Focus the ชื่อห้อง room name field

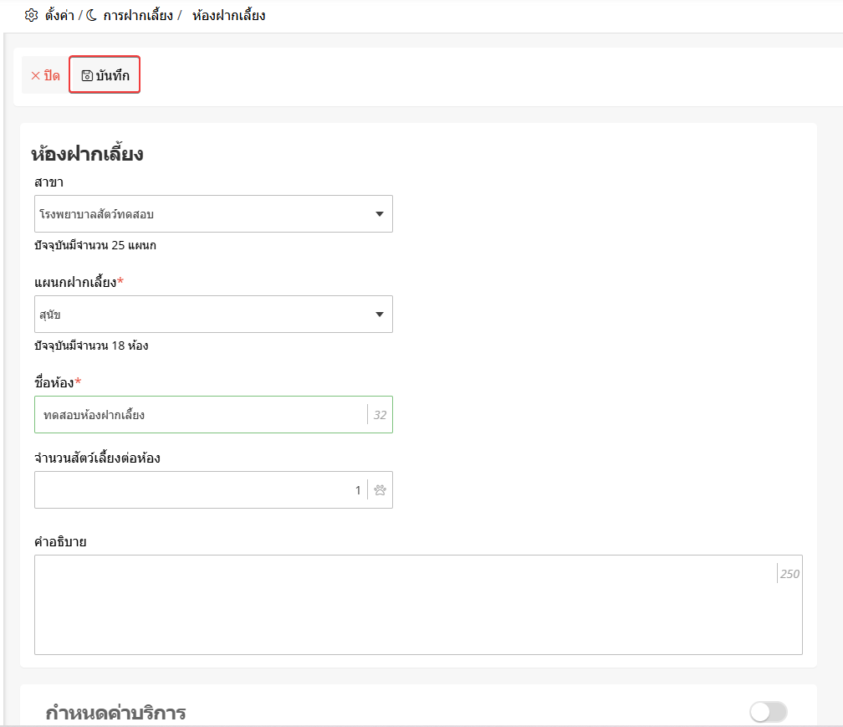[213, 415]
